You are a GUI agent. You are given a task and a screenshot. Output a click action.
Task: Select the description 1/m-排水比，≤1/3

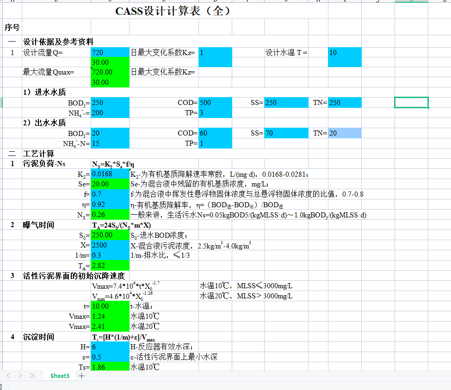click(160, 255)
